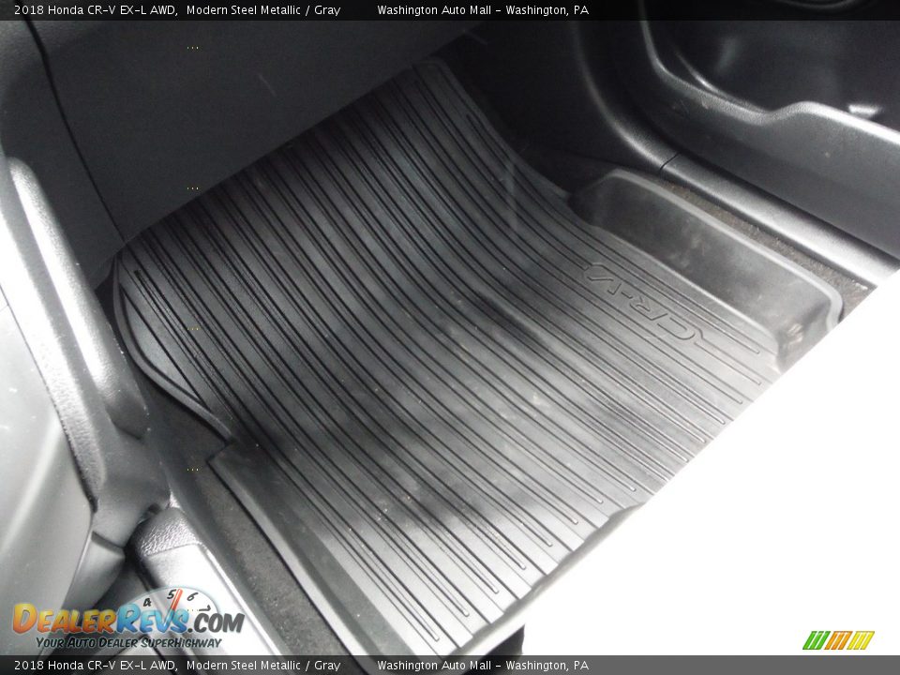The width and height of the screenshot is (900, 675).
Task: Click bottom caption '2018 Honda CR-V EX-L AWD'
Action: (x=94, y=666)
